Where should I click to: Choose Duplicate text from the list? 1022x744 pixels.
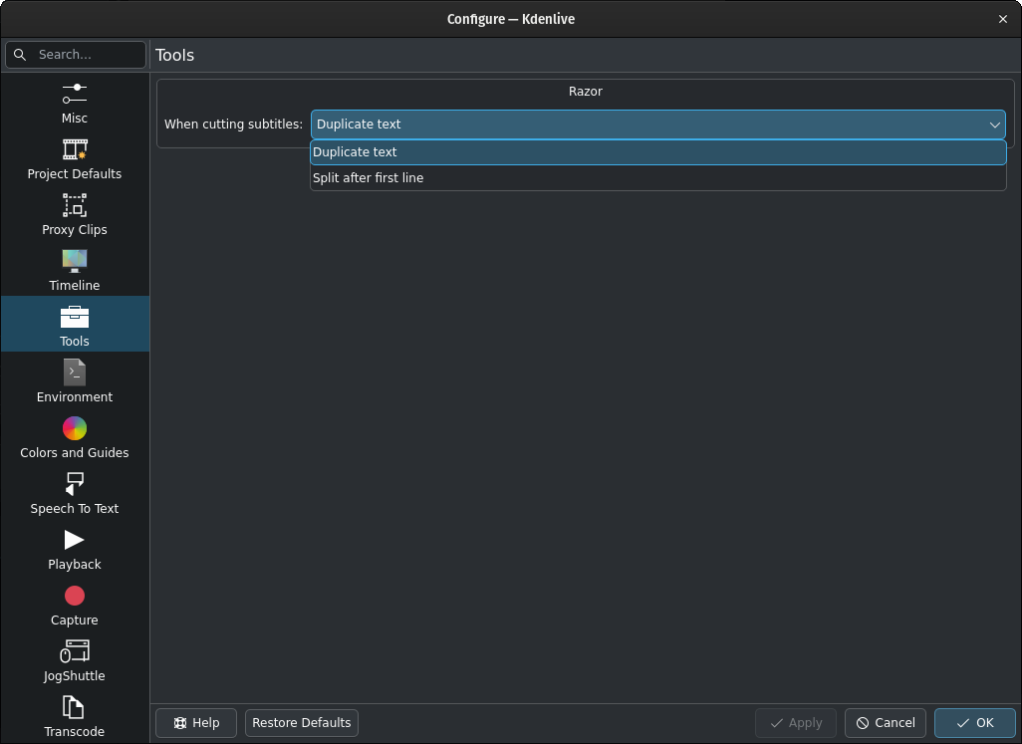[x=658, y=151]
